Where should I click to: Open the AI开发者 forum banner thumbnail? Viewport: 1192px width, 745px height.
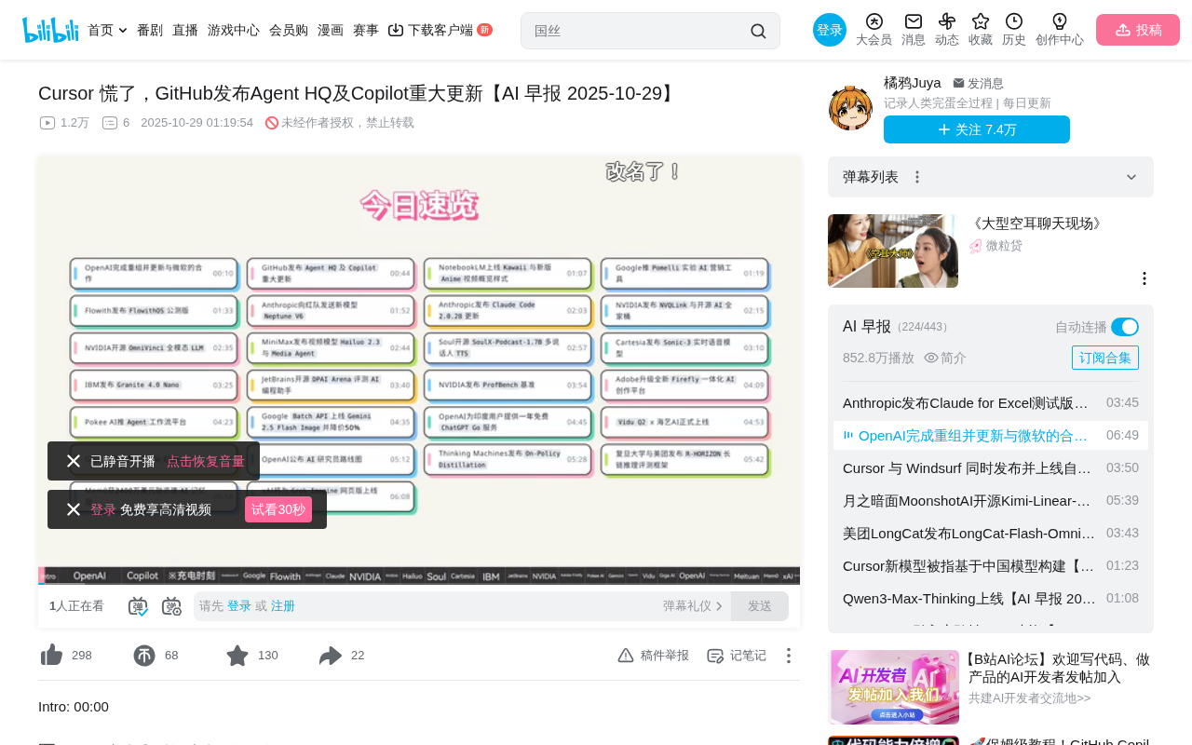(x=893, y=687)
